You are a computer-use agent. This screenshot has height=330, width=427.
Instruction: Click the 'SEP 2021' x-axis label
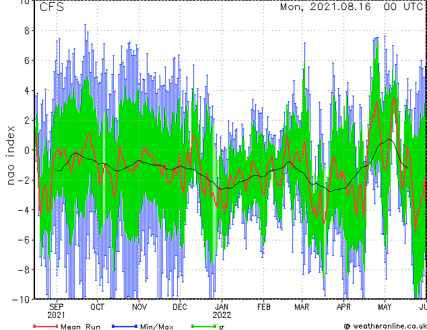click(x=57, y=311)
